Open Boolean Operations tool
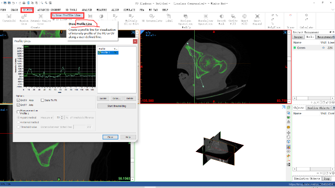 click(185, 19)
